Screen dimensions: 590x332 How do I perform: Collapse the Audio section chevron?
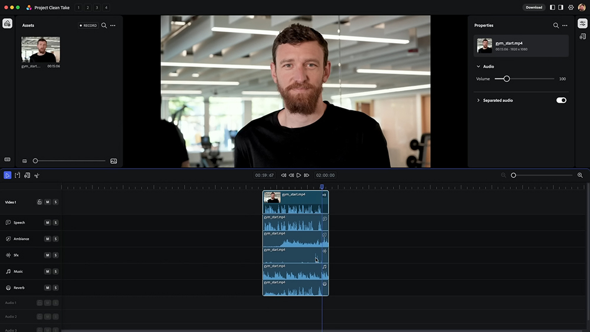(x=478, y=67)
